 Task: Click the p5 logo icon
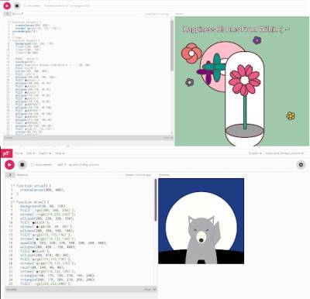[x=6, y=153]
